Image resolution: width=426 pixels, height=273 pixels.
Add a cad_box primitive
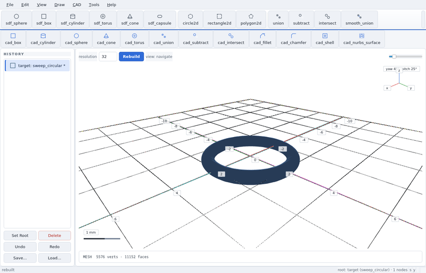[x=13, y=39]
